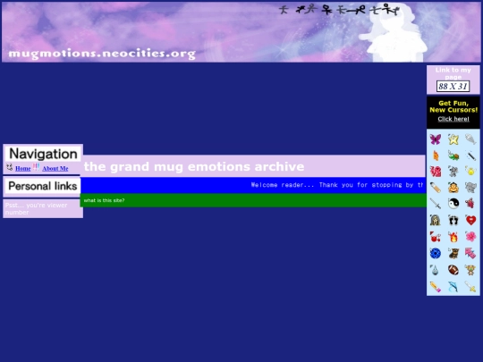Screen dimensions: 483x362
Task: Choose the magic wand cursor
Action: [470, 156]
